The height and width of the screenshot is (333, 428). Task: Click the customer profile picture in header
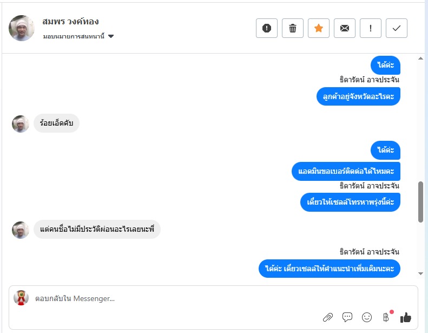coord(22,28)
